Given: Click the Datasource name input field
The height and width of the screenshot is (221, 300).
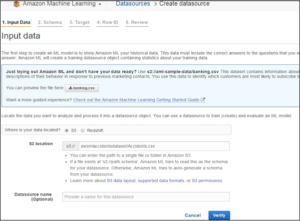Looking at the screenshot, I should (x=146, y=197).
